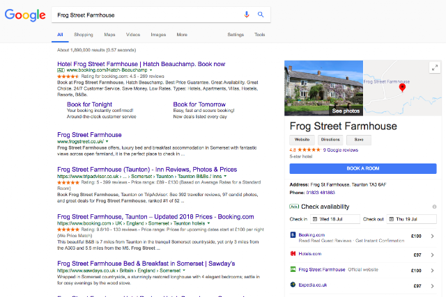The image size is (446, 297).
Task: Click the calendar icon in Check out field
Action: click(x=392, y=219)
